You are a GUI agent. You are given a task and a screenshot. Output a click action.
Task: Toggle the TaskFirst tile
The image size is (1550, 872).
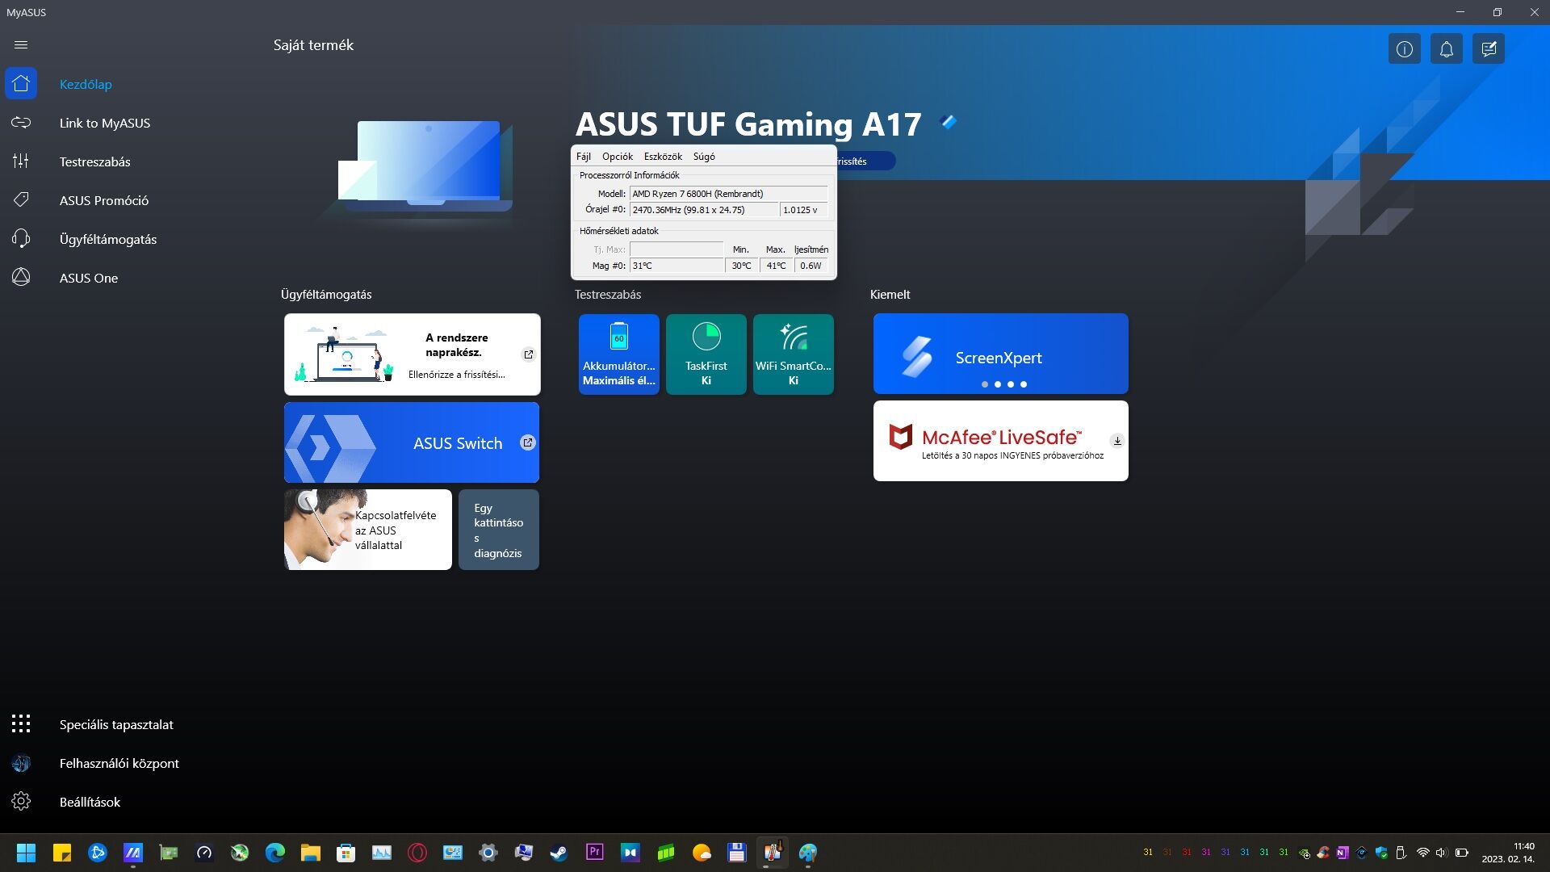[x=706, y=354]
